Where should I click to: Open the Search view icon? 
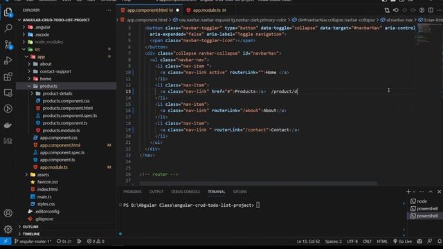8,28
